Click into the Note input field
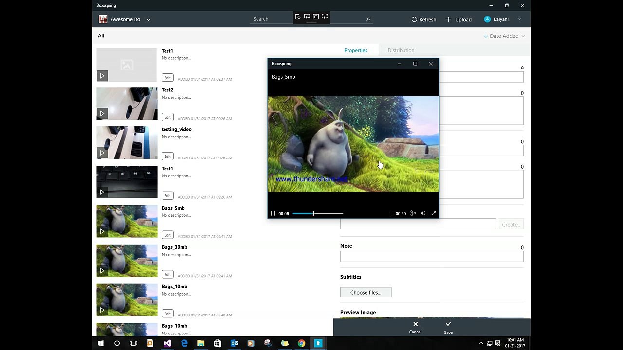Viewport: 623px width, 350px height. pos(432,257)
